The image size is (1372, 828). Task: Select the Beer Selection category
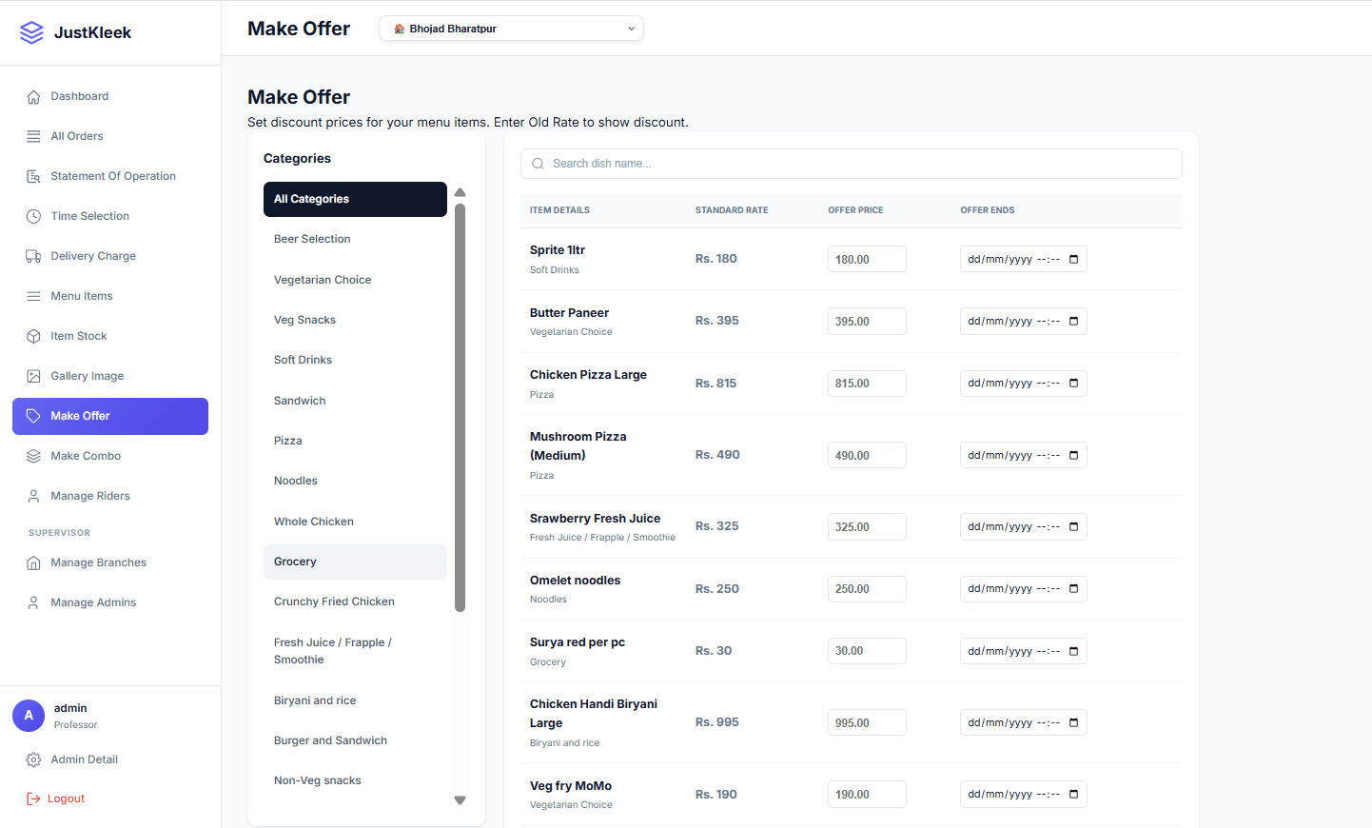[355, 239]
